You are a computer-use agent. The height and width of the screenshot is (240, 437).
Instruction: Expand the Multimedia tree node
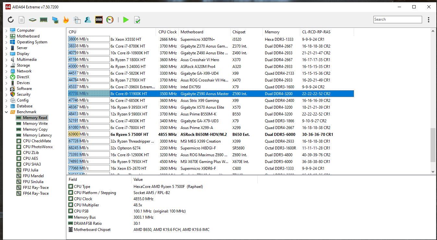tap(6, 60)
